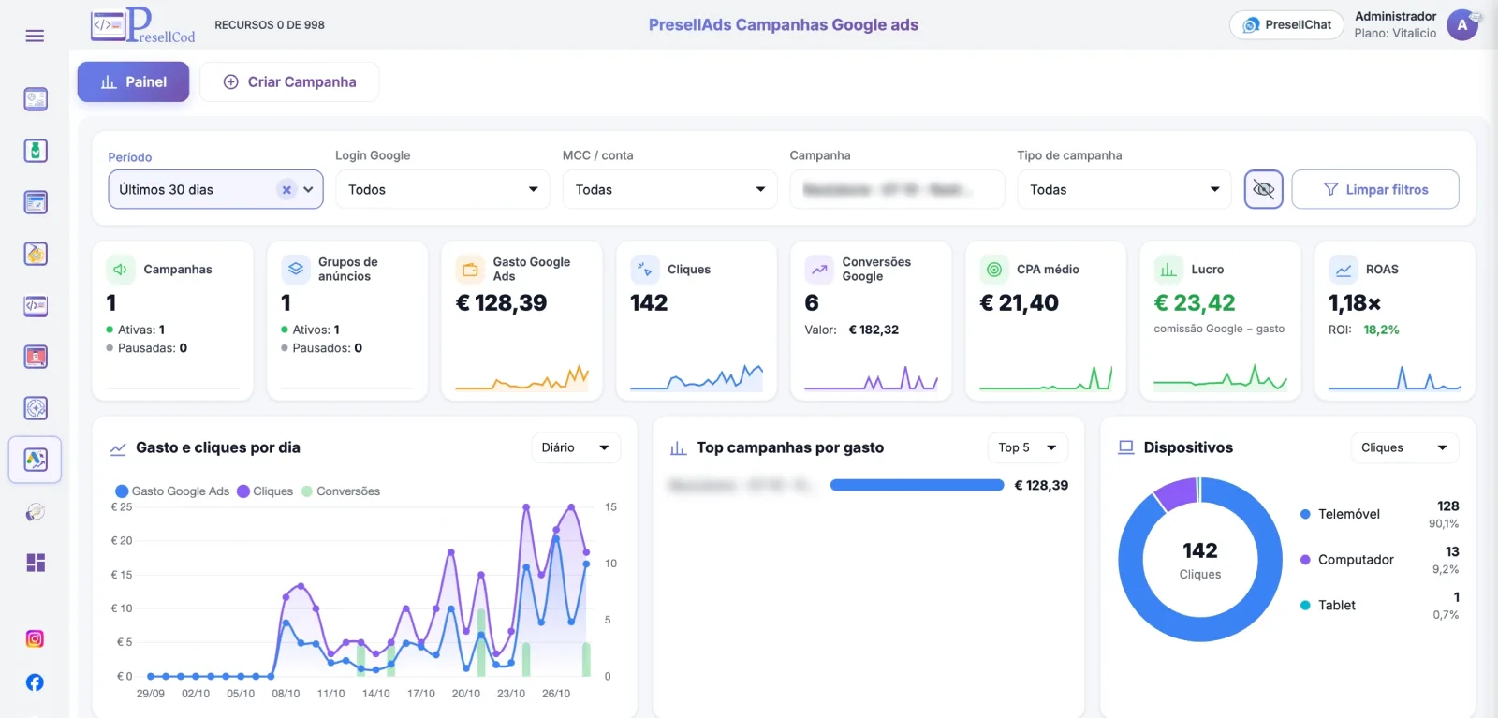1498x718 pixels.
Task: Click the ROAS line chart icon
Action: click(1344, 270)
